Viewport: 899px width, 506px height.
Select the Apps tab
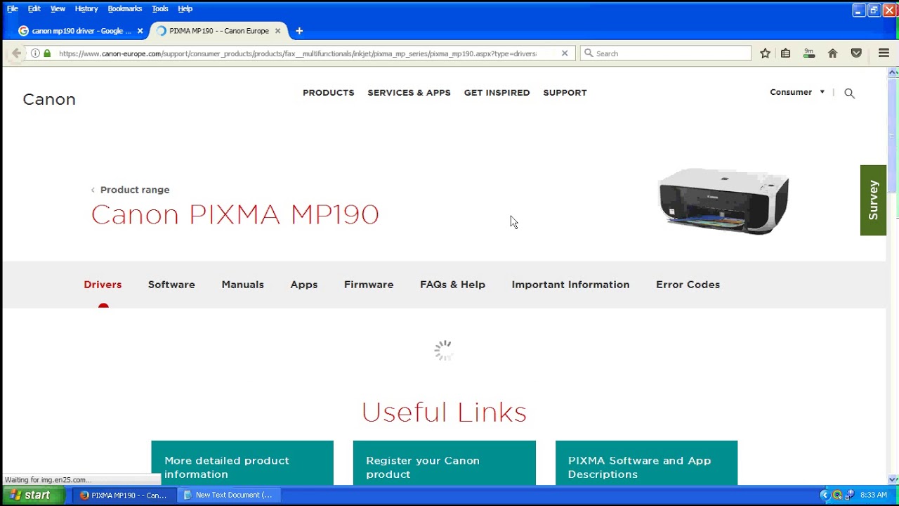click(303, 285)
